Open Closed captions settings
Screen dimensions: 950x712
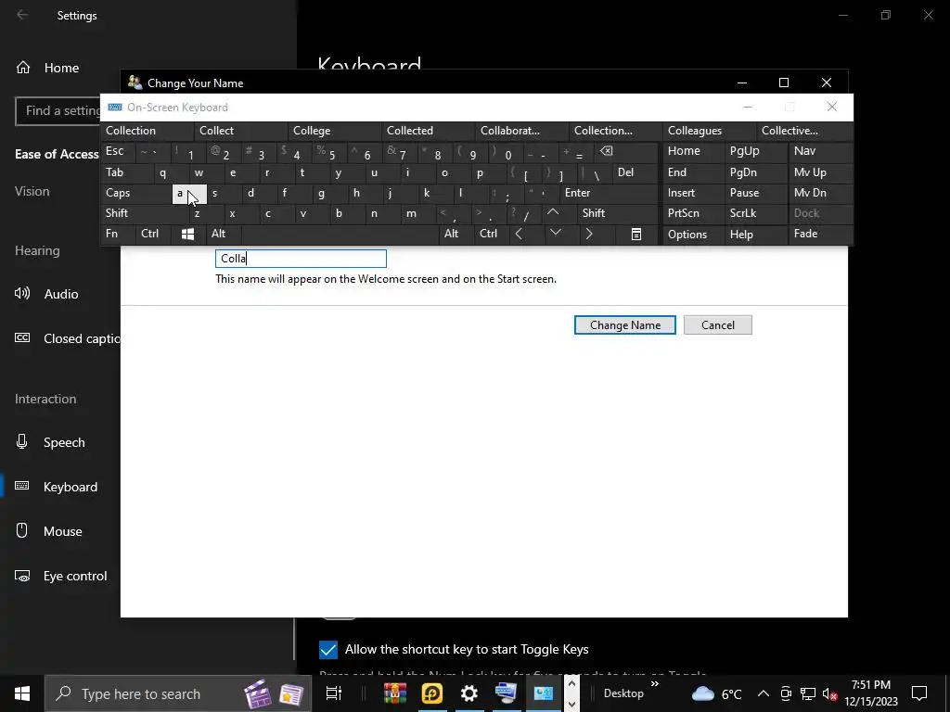coord(67,338)
